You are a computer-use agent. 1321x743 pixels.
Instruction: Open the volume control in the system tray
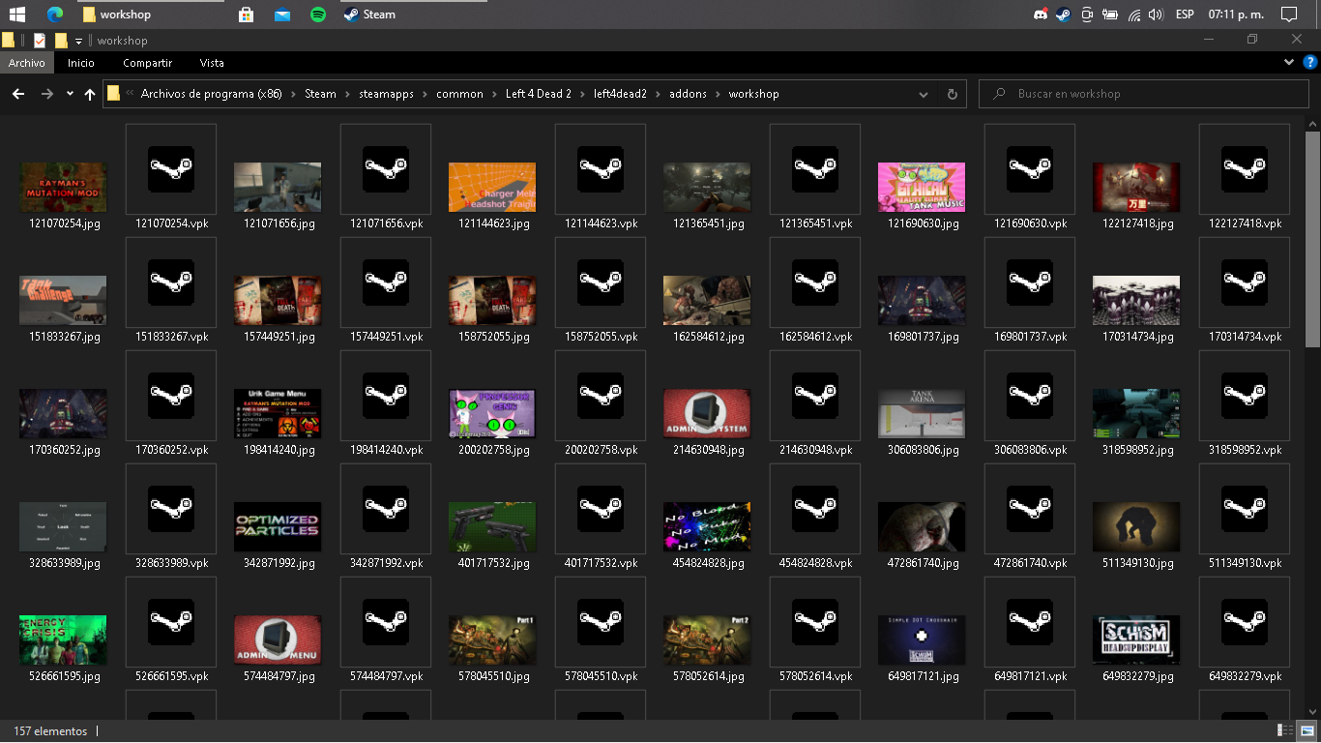[1155, 15]
